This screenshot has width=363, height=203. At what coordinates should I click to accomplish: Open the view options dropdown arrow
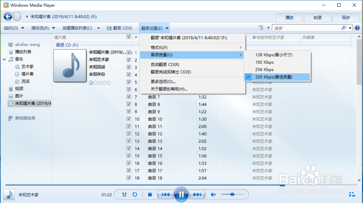click(x=268, y=28)
